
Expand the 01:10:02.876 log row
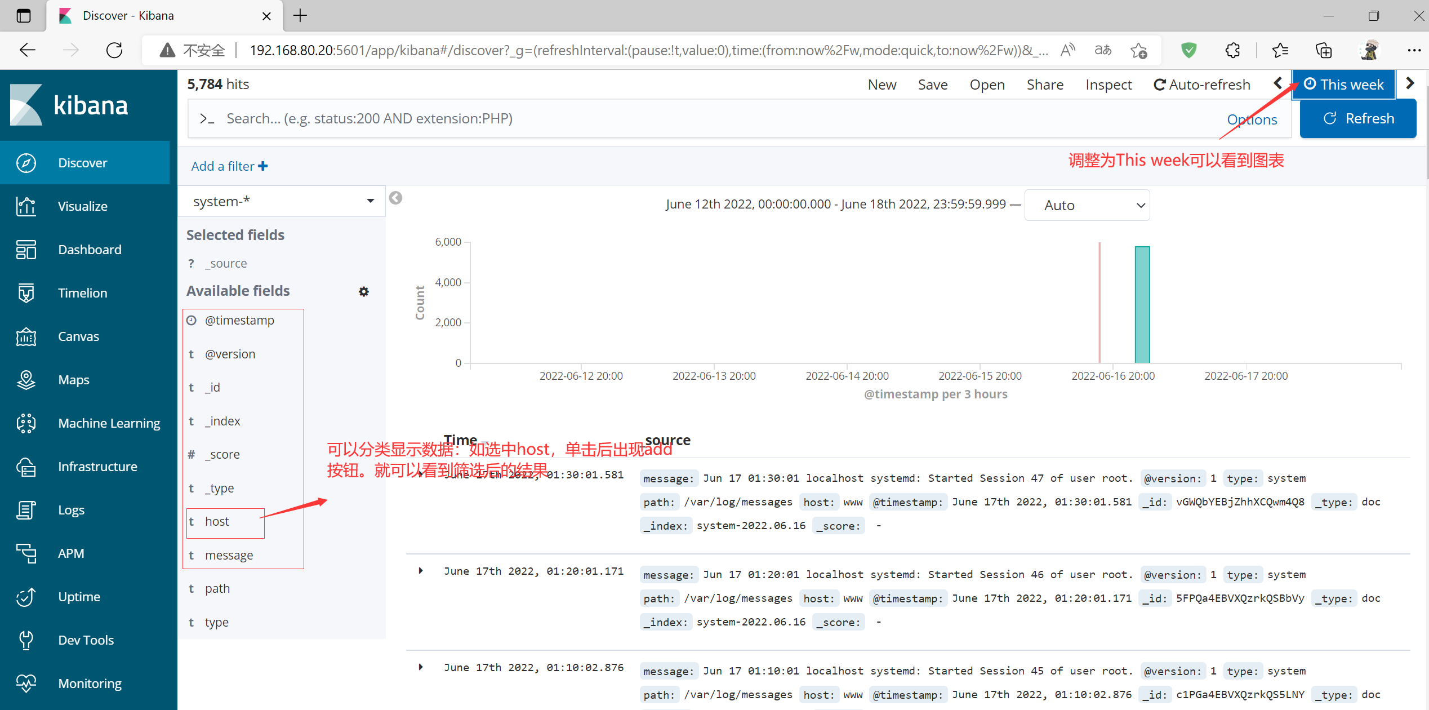421,667
